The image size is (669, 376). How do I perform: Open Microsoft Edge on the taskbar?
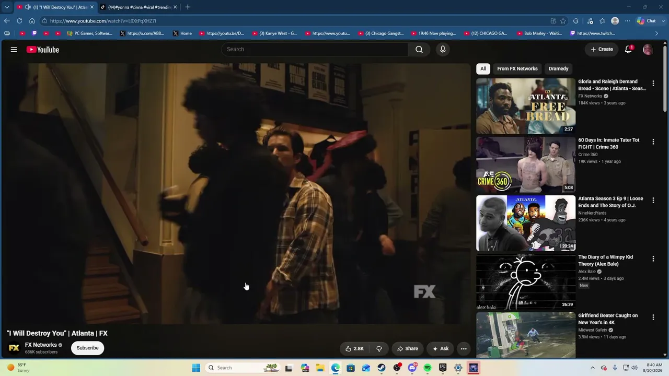pos(336,368)
